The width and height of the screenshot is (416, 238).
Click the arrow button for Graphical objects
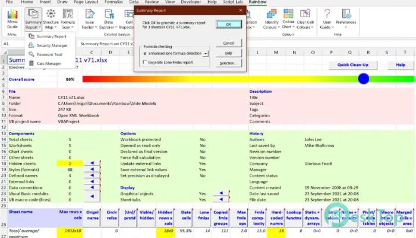[x=221, y=193]
